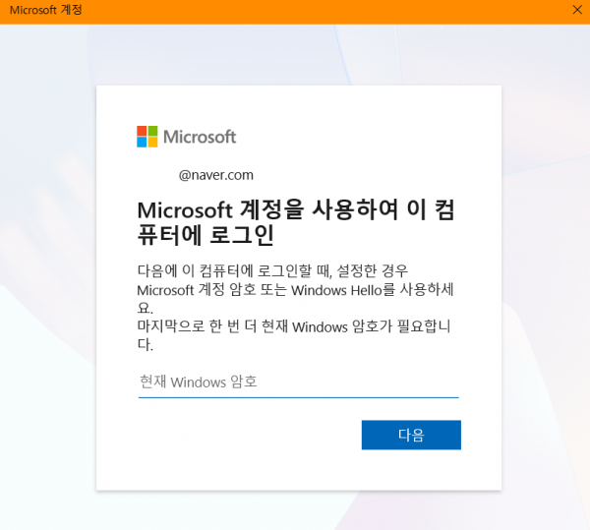Click the 'Microsoft 계정' title bar text
590x530 pixels.
pos(45,10)
